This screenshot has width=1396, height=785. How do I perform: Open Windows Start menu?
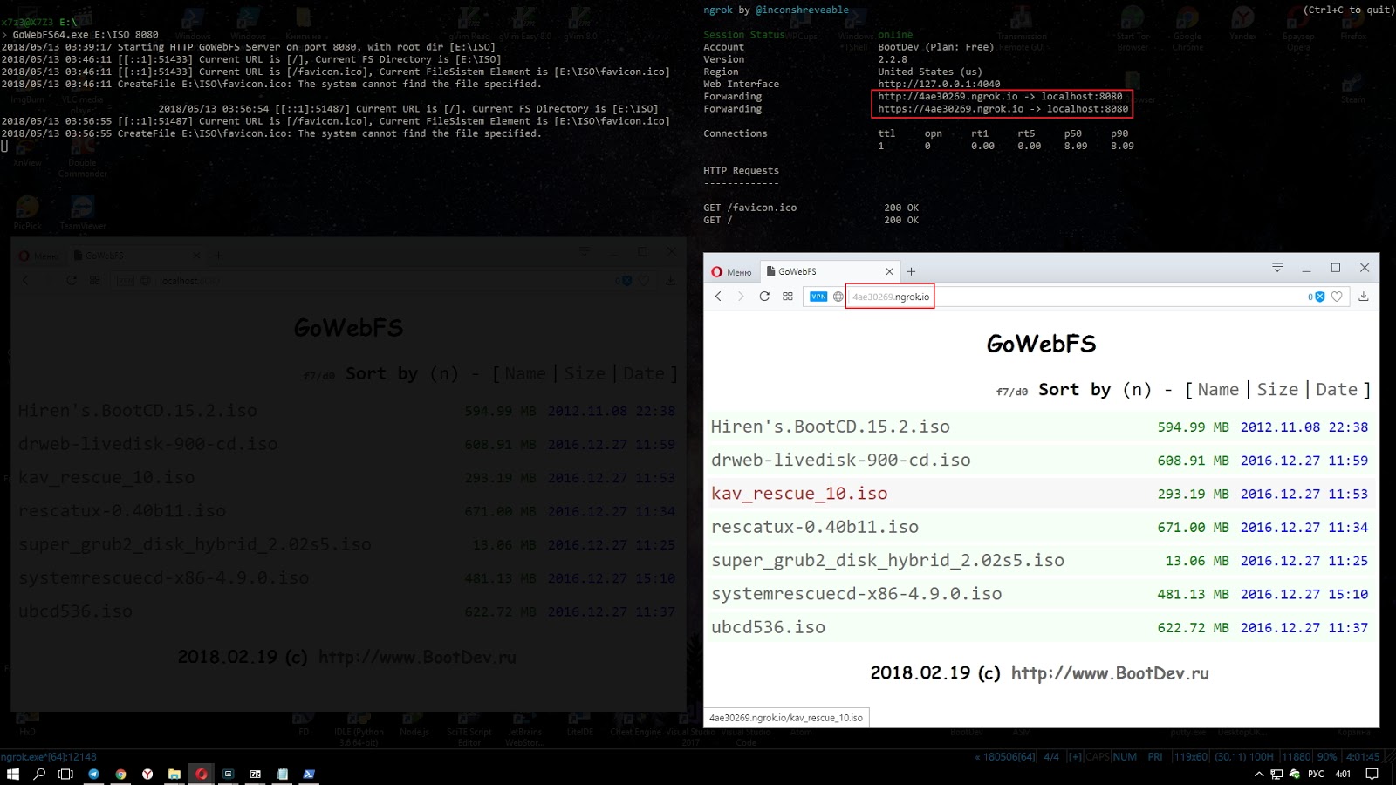(x=12, y=774)
